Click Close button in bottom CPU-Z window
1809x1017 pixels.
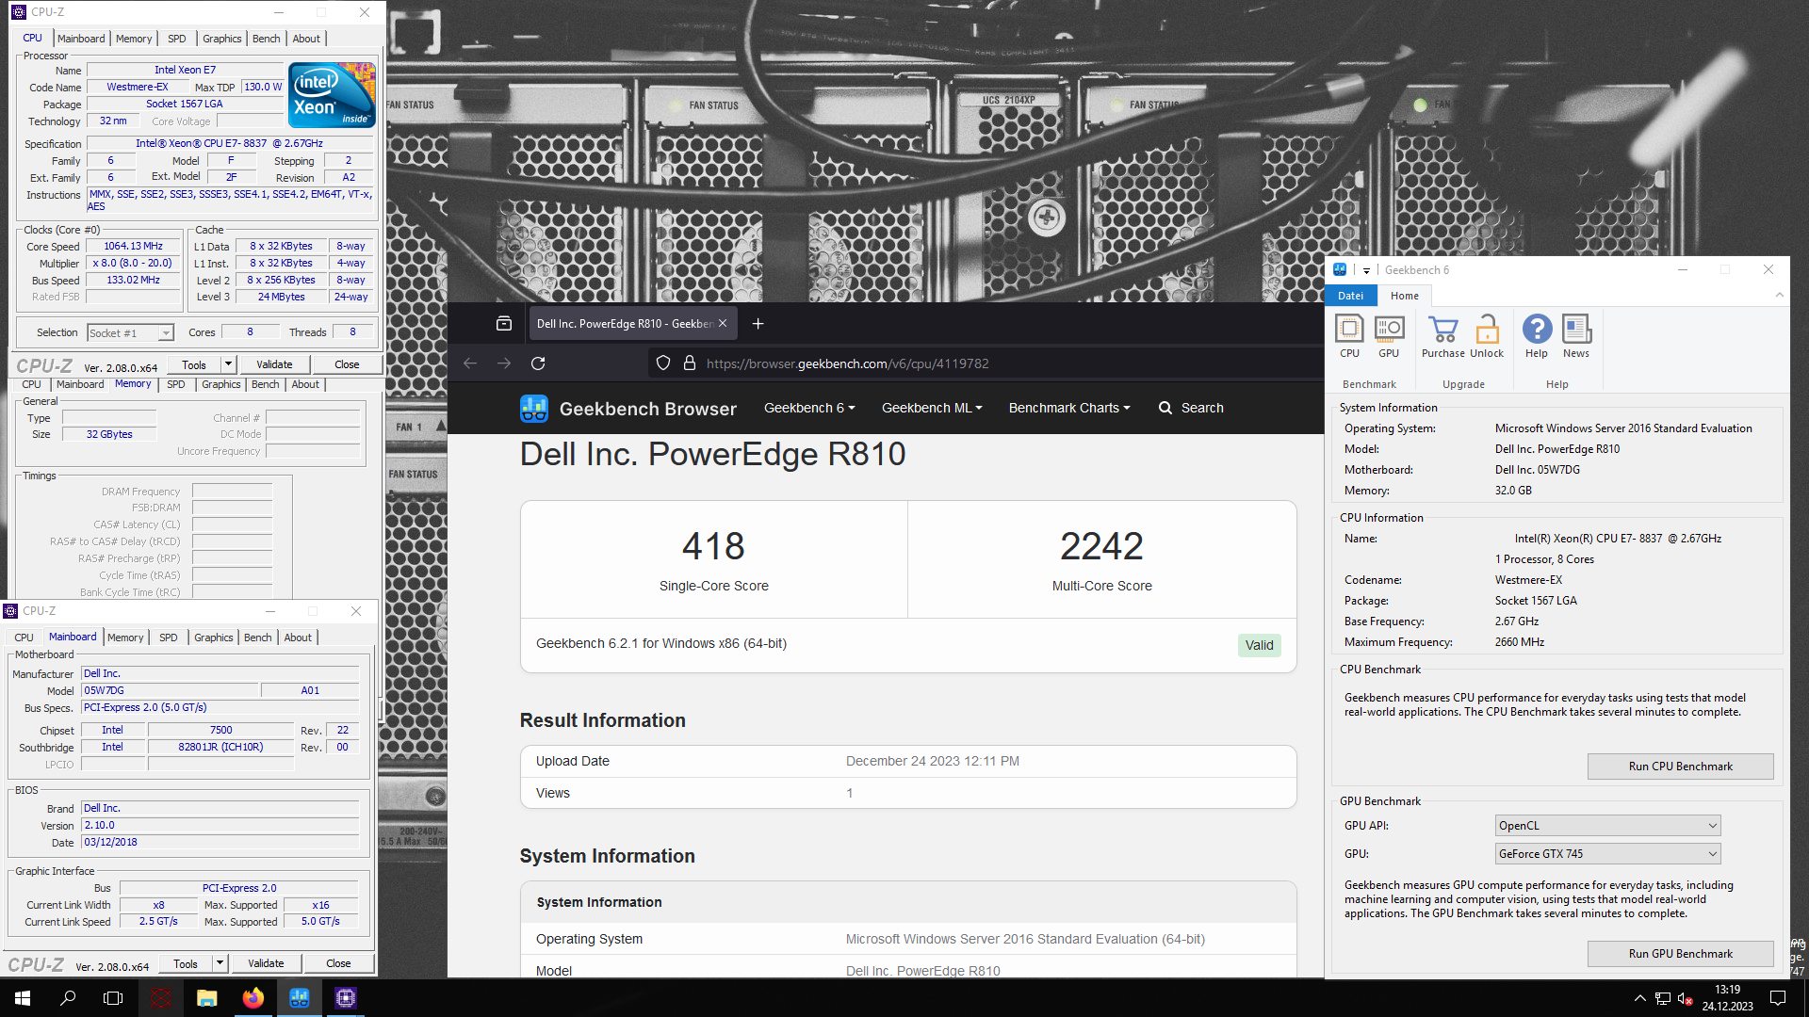pyautogui.click(x=338, y=963)
